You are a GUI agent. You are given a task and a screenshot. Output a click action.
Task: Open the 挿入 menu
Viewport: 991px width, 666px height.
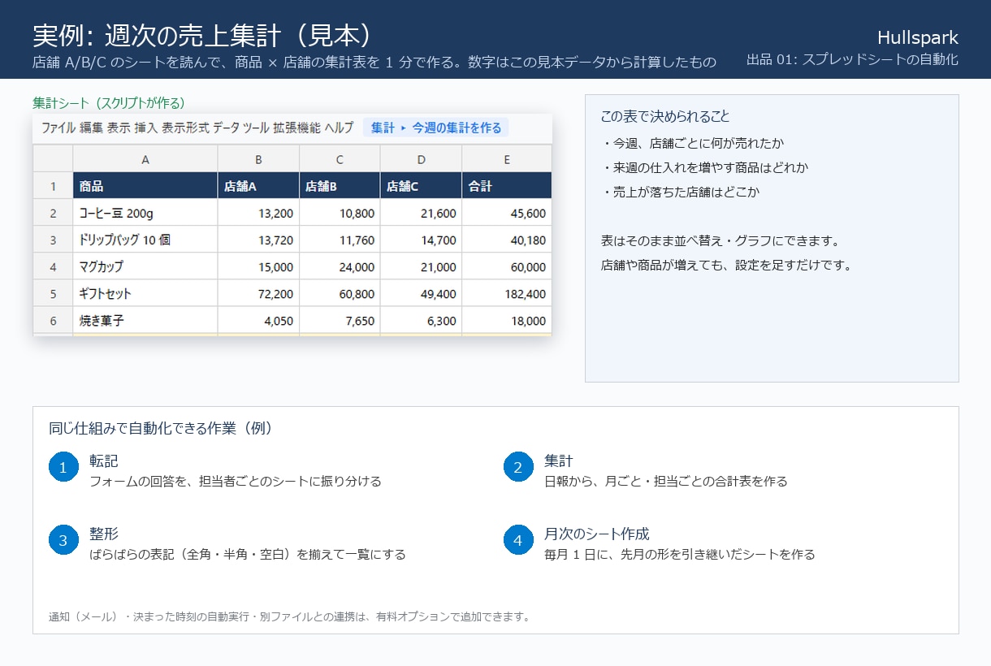point(145,128)
